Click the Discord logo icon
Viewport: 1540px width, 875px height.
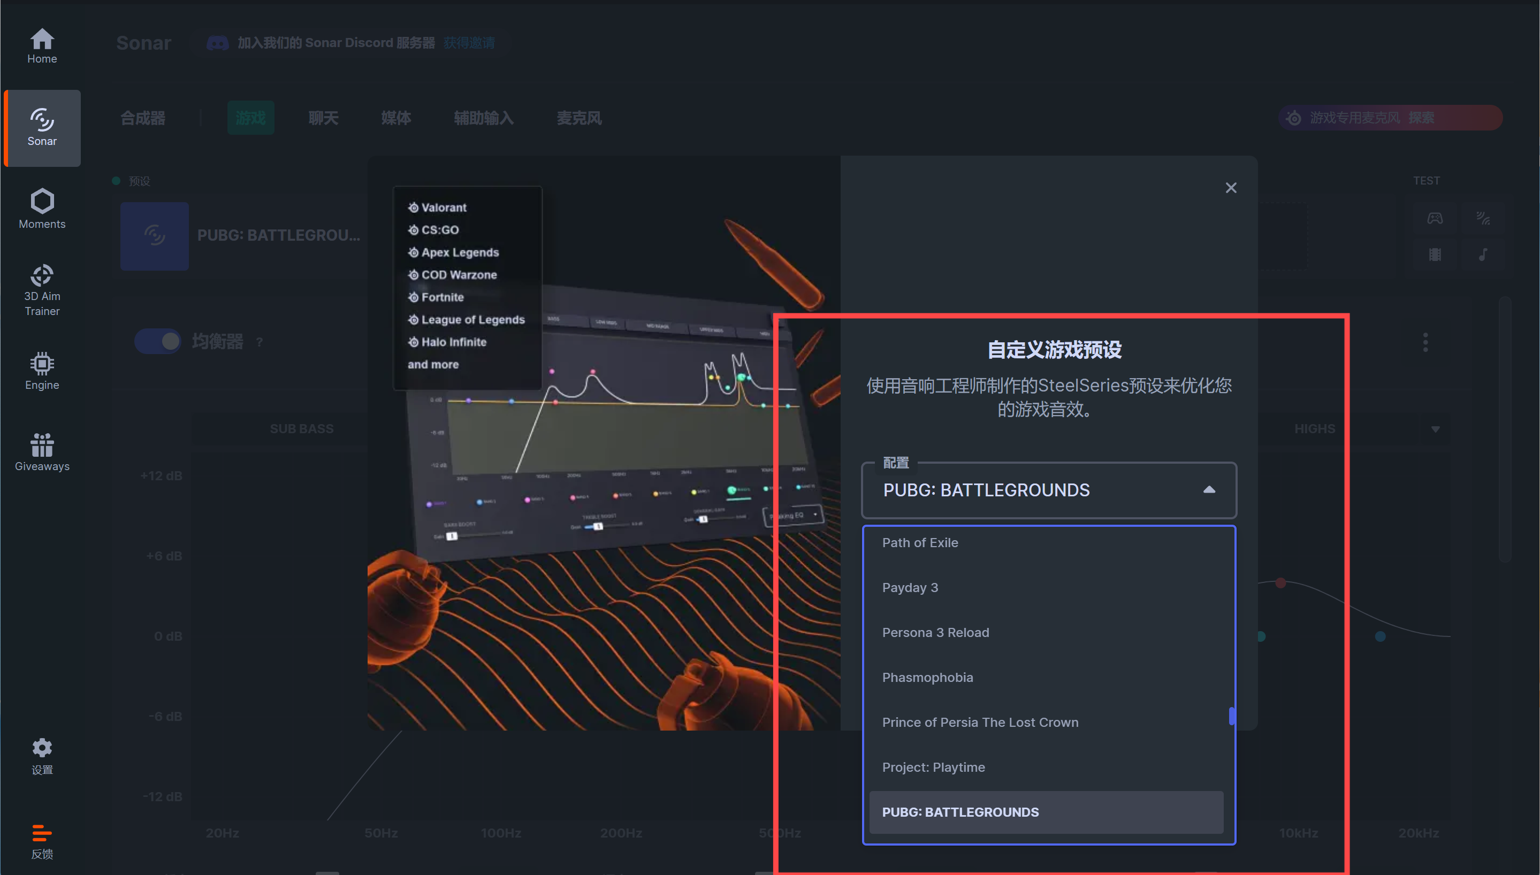coord(217,43)
